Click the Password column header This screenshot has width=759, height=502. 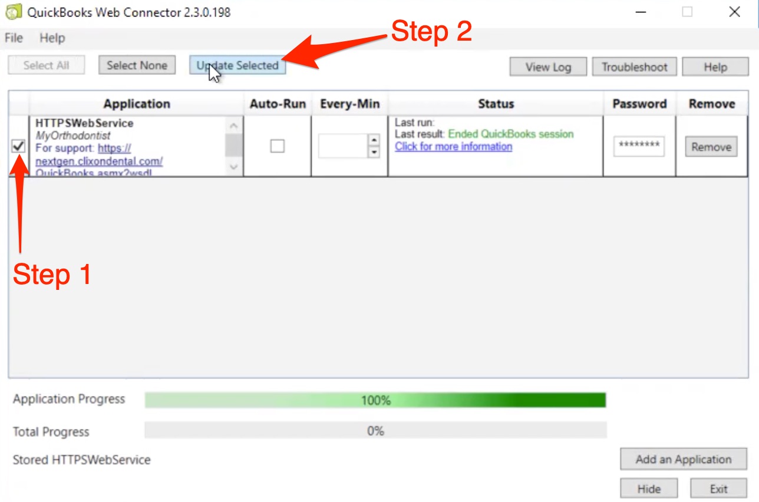pyautogui.click(x=639, y=104)
